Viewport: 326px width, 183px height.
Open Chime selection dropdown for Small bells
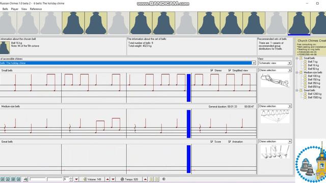point(290,70)
